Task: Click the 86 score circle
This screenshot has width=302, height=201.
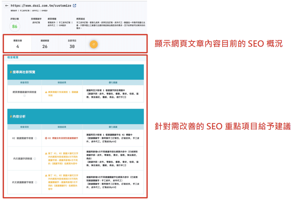Action: click(x=15, y=26)
